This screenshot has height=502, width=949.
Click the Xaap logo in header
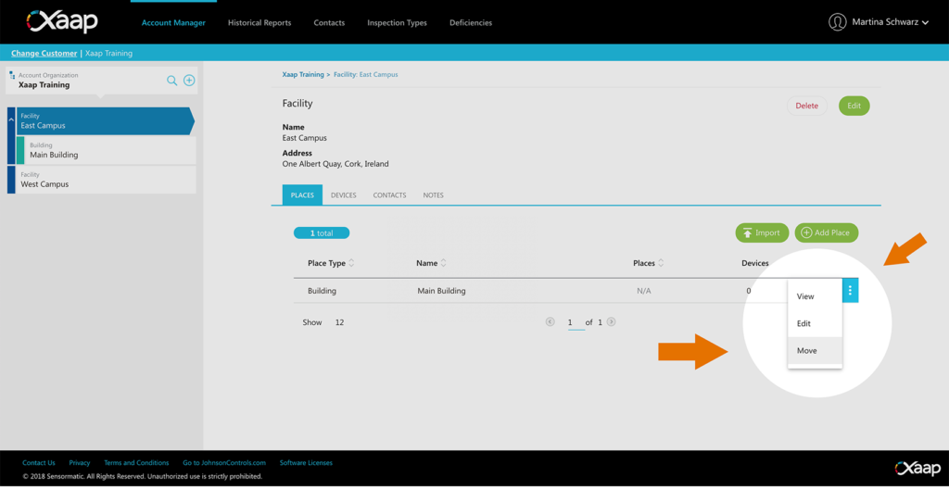[62, 22]
